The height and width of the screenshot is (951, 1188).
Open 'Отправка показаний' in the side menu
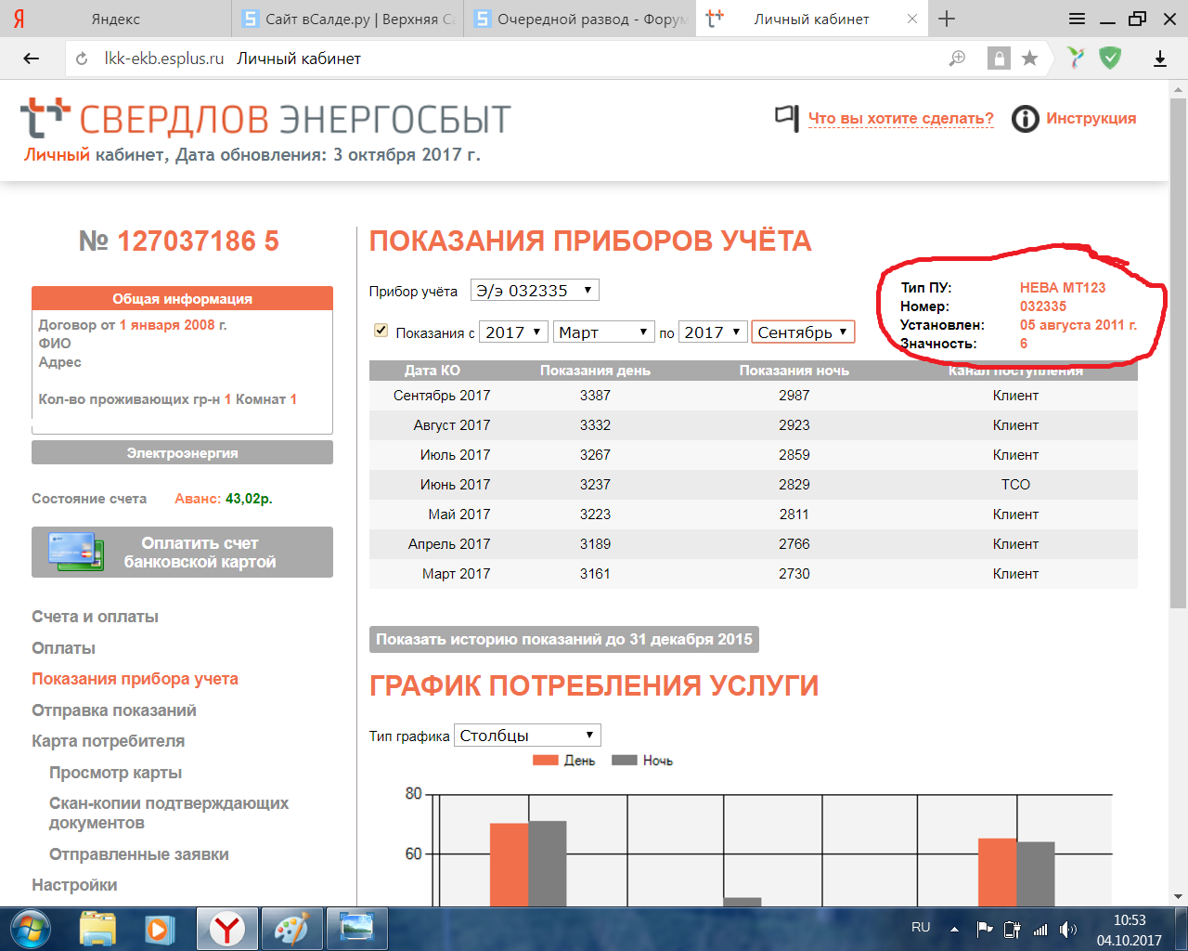114,710
